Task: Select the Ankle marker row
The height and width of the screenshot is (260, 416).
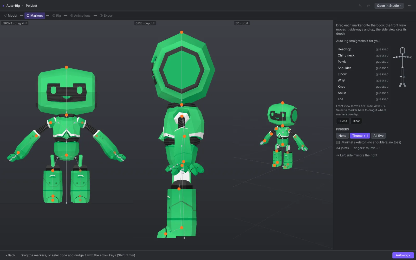Action: pos(363,93)
